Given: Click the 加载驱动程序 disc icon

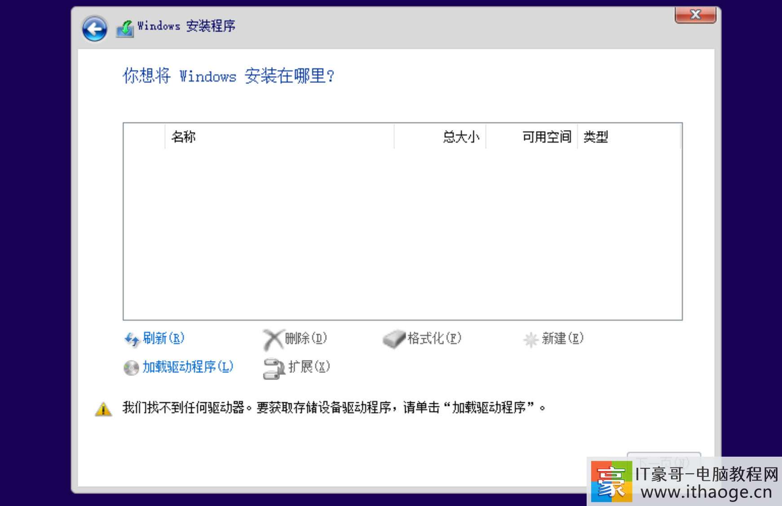Looking at the screenshot, I should coord(131,368).
